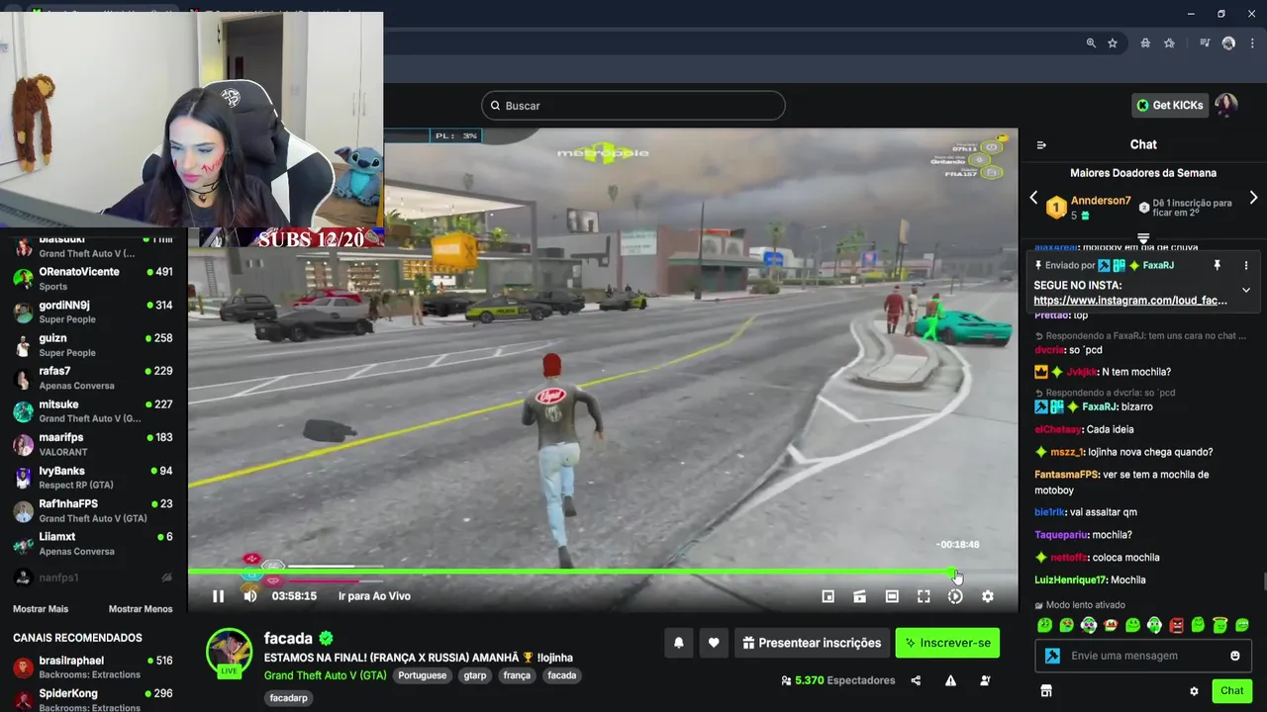Show next top donor with right arrow
1267x712 pixels.
pyautogui.click(x=1253, y=198)
